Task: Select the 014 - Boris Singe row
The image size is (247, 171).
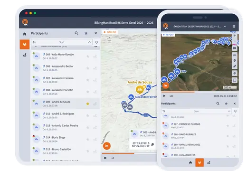Action: [65, 139]
